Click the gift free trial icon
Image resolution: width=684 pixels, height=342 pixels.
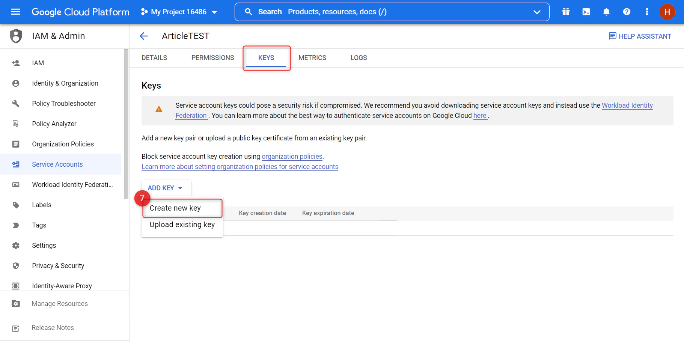[566, 12]
